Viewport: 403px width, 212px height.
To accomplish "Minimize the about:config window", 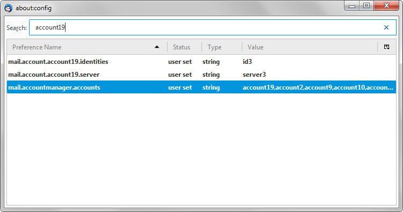I will point(352,6).
